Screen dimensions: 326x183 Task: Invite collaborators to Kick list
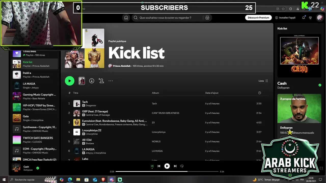coord(101,81)
